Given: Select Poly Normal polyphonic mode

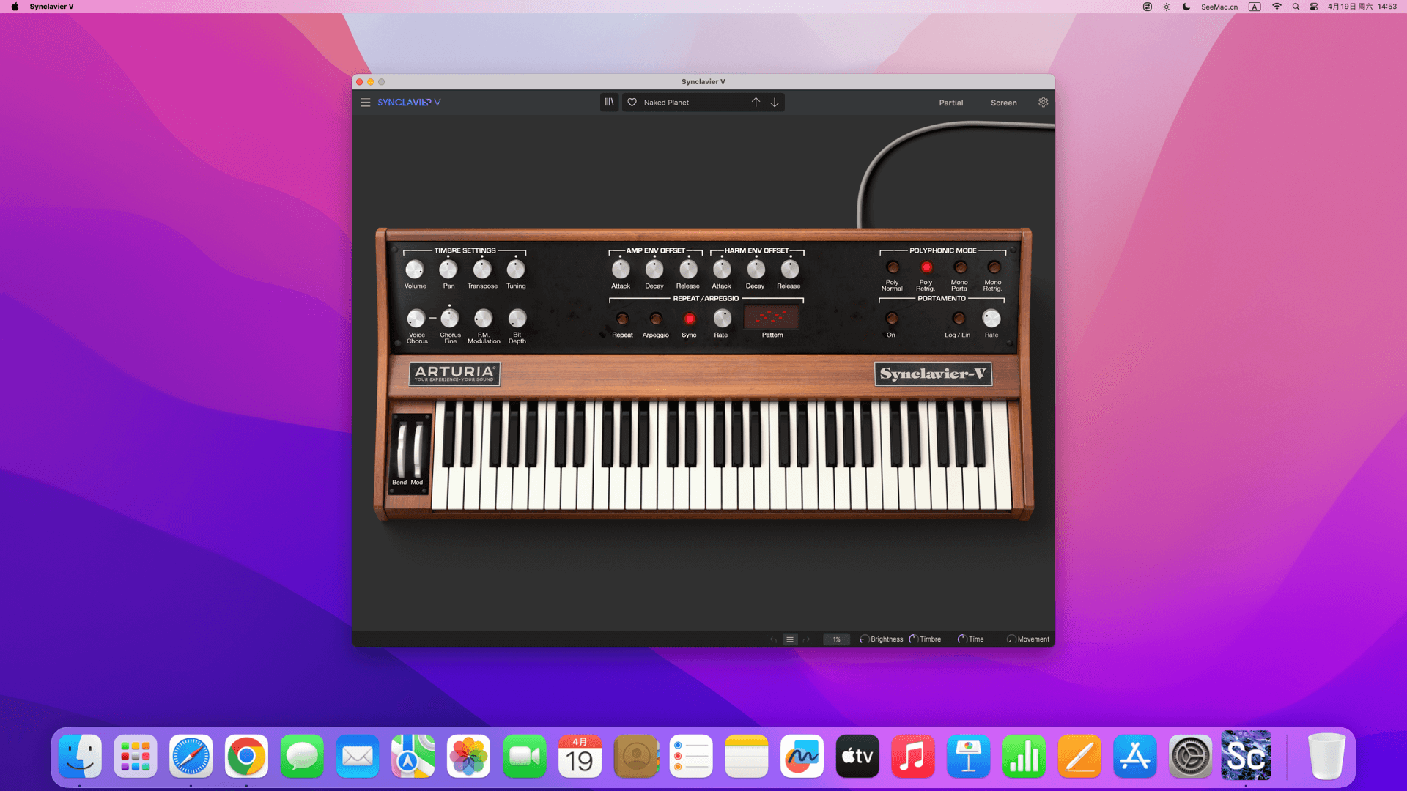Looking at the screenshot, I should (892, 267).
